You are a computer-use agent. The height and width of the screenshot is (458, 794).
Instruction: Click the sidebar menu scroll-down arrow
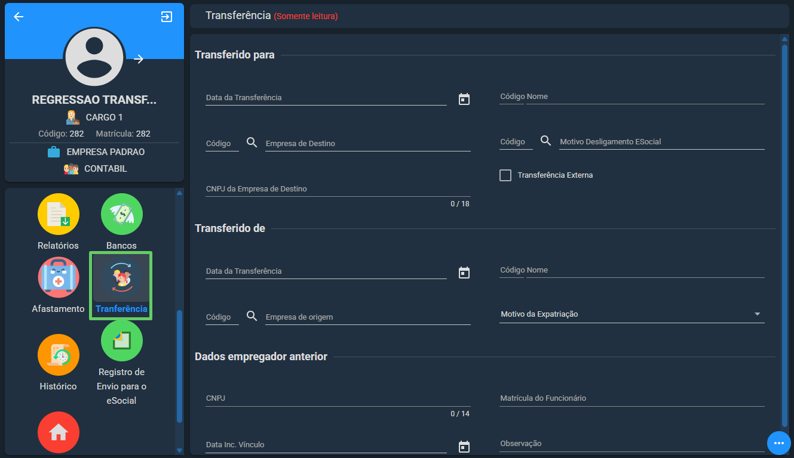click(x=179, y=450)
